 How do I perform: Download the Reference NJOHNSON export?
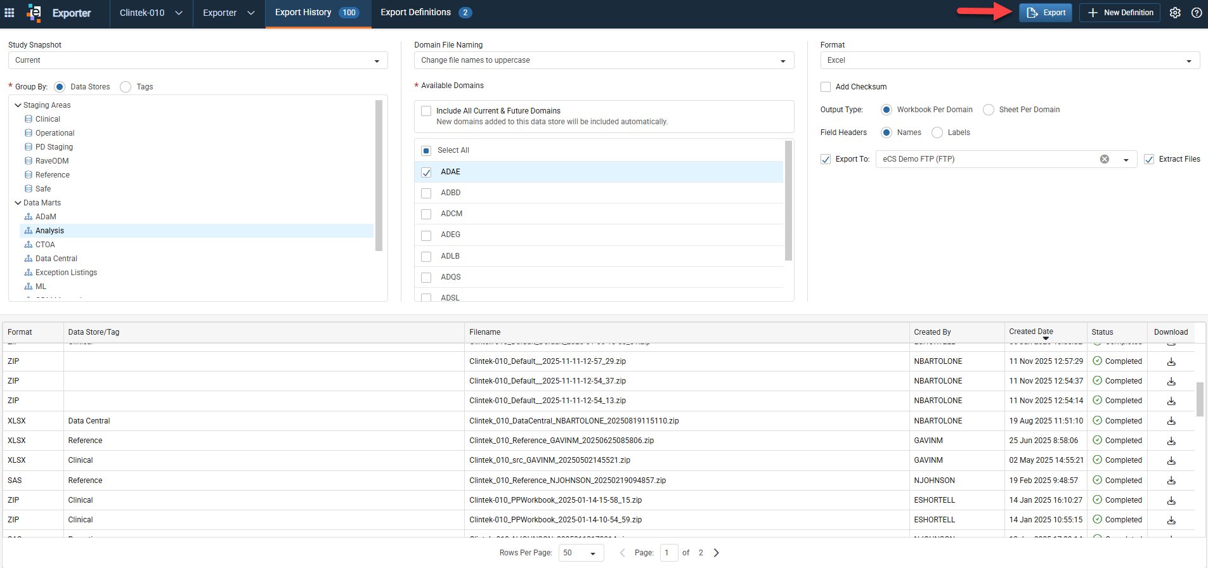coord(1171,481)
